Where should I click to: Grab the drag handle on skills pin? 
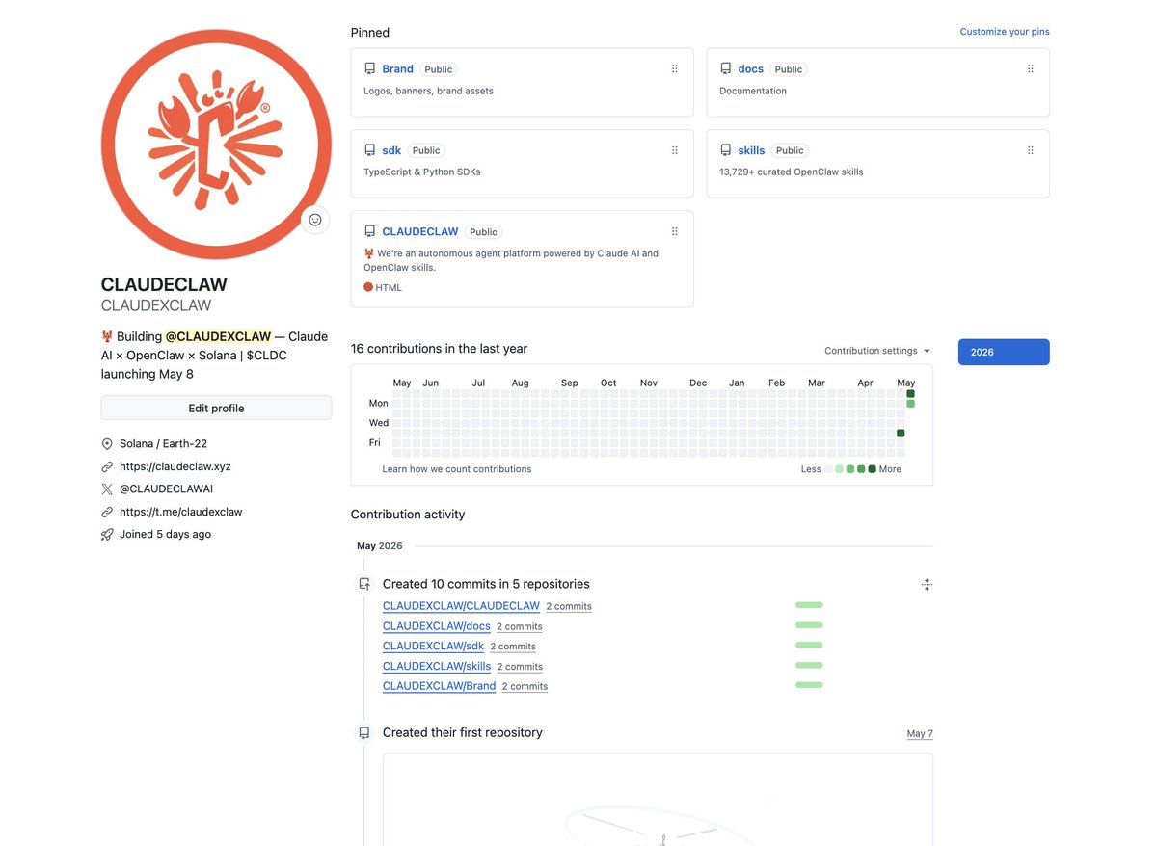(1030, 150)
